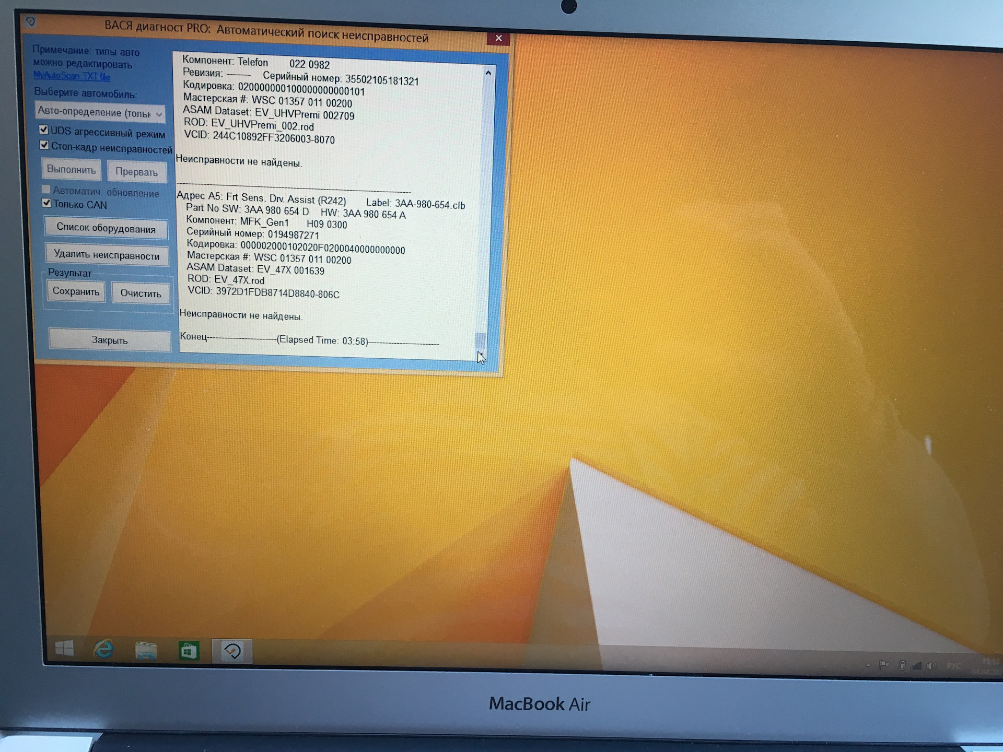Click VCID: 3972D1FDB8714D8840-806C line
Screen dimensions: 1003x752
point(263,292)
